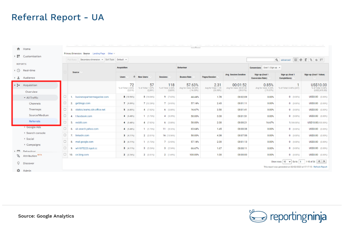344x229 pixels.
Task: Expand the Google Ads section
Action: (x=24, y=127)
